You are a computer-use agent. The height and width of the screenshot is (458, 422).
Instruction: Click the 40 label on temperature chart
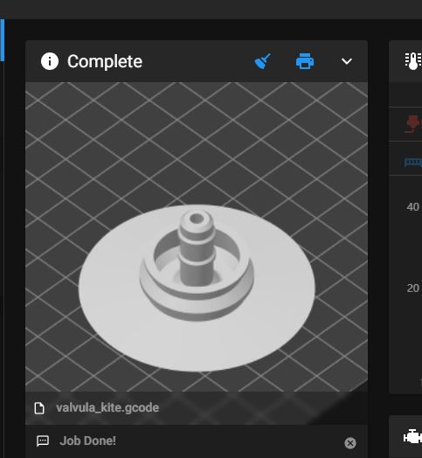coord(413,207)
